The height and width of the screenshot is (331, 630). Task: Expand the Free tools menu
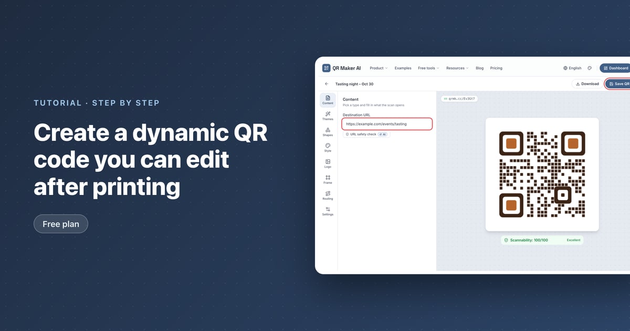click(x=428, y=68)
